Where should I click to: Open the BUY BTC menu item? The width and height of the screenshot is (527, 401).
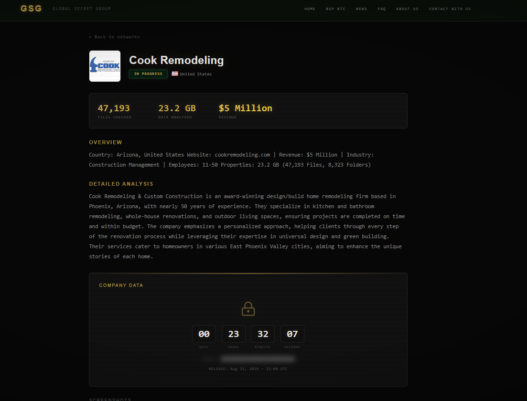coord(335,9)
